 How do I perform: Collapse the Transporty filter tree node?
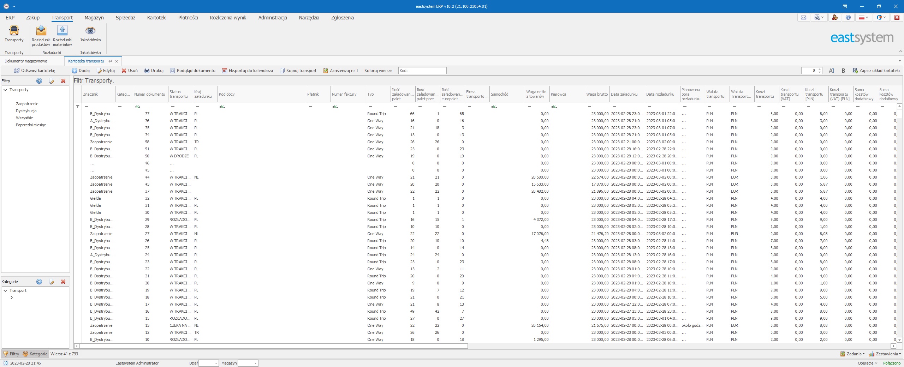coord(6,90)
